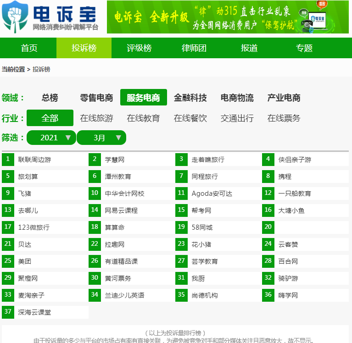Open the 电诉宝全新升级 banner ad

[228, 17]
